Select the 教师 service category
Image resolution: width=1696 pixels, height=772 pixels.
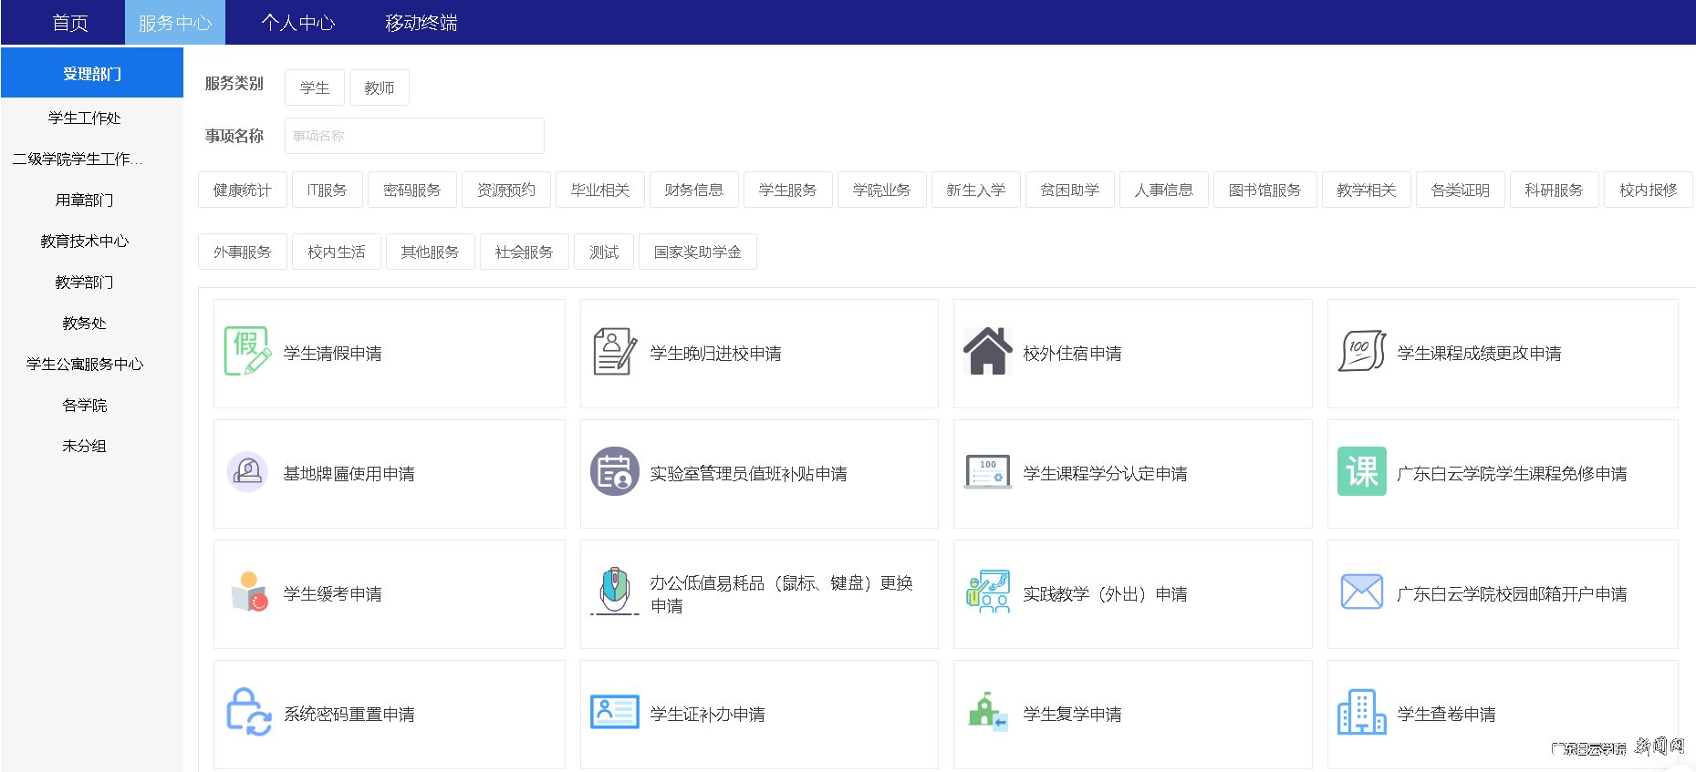(380, 88)
